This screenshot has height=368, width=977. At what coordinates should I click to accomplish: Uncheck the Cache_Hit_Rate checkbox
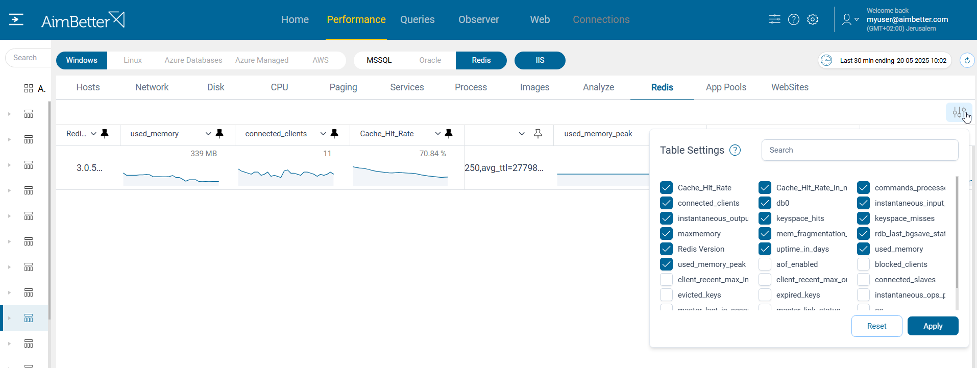pyautogui.click(x=666, y=188)
